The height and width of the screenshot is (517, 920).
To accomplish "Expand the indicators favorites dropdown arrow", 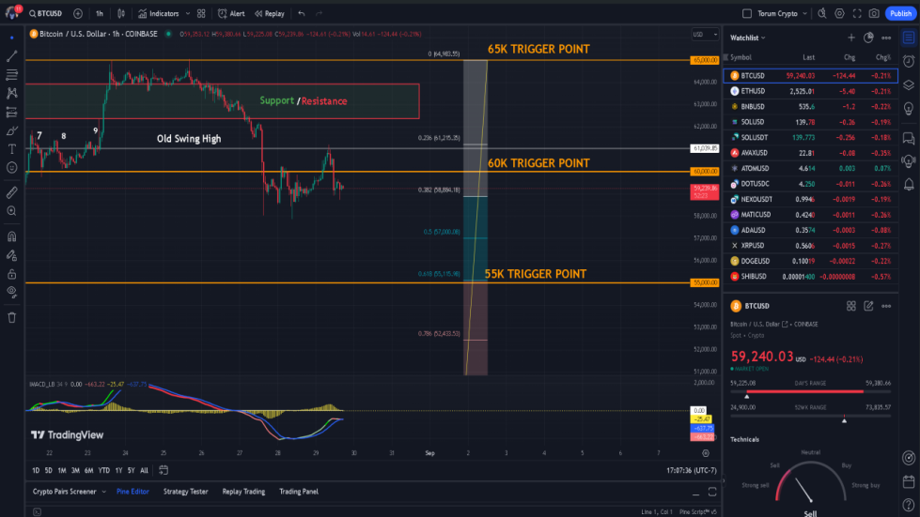I will click(x=188, y=13).
